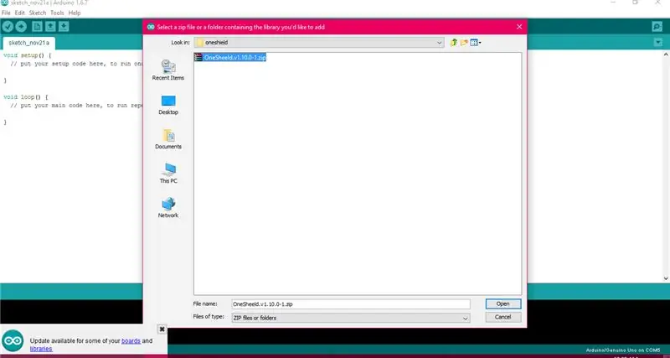Click the Open sketch up-arrow icon

click(50, 27)
